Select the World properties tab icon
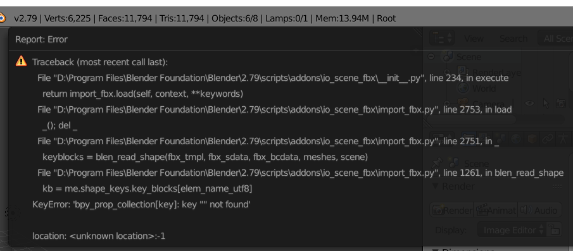The image size is (573, 251). (515, 138)
